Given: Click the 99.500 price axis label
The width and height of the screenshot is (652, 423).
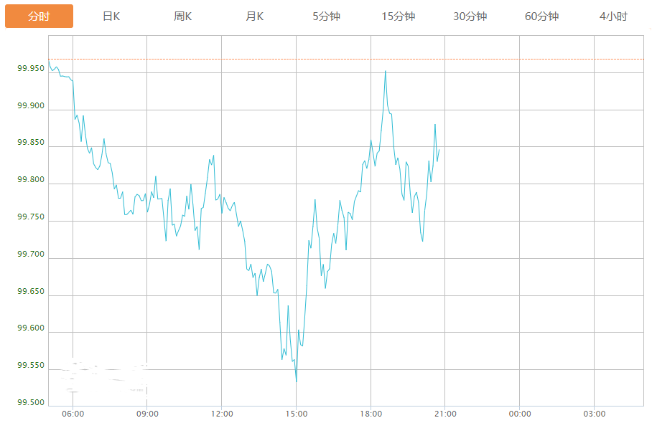Looking at the screenshot, I should [x=31, y=403].
